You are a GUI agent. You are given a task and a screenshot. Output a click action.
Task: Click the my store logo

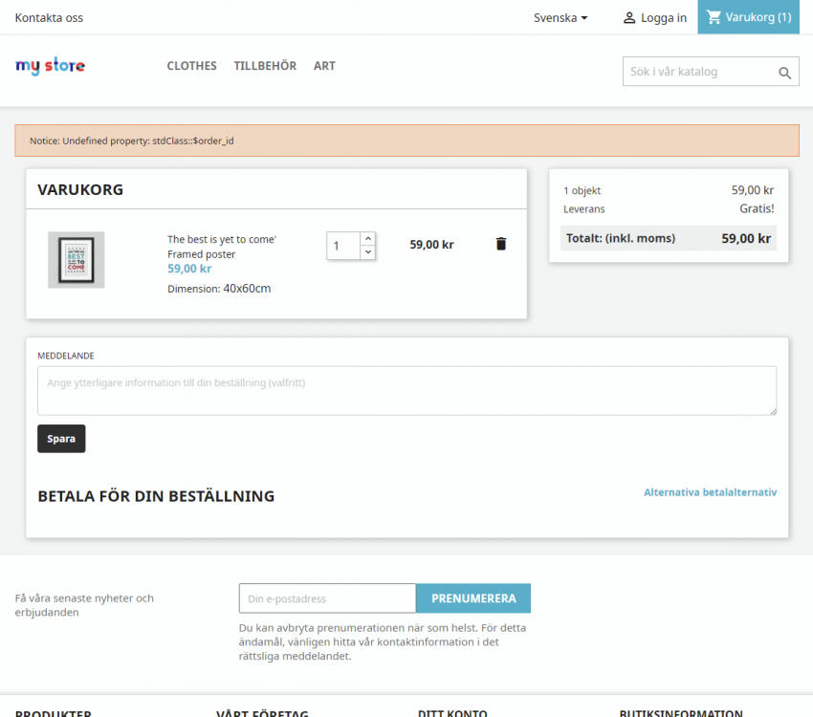tap(50, 66)
